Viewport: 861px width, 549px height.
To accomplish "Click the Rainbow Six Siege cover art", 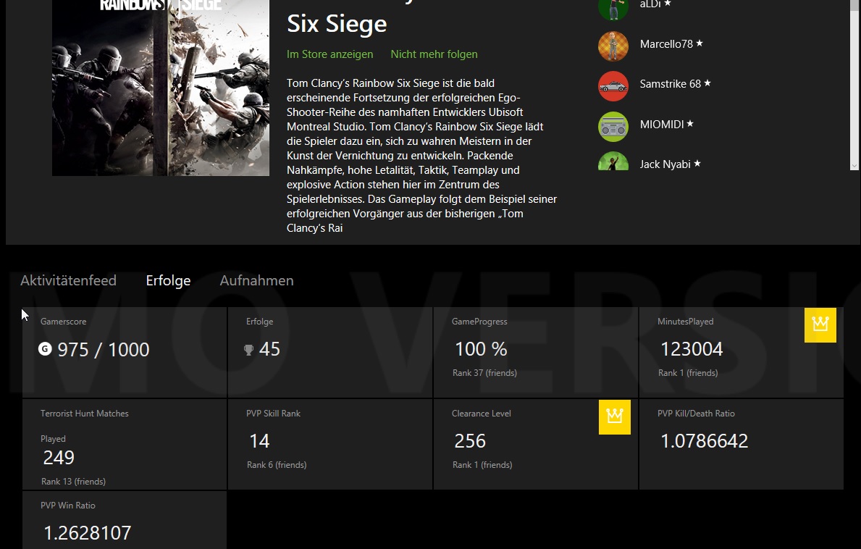I will [x=160, y=88].
